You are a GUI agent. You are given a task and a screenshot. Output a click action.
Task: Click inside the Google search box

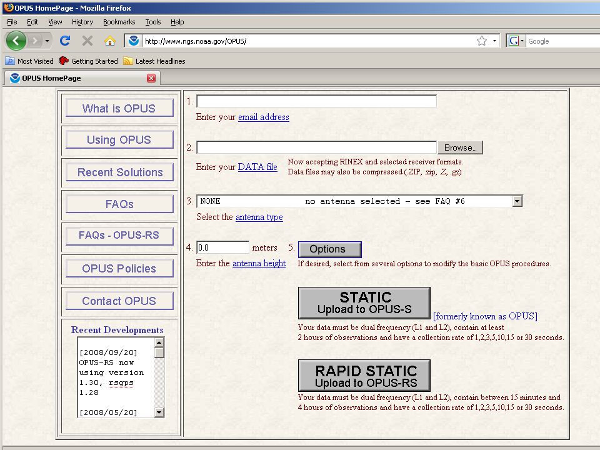point(562,41)
